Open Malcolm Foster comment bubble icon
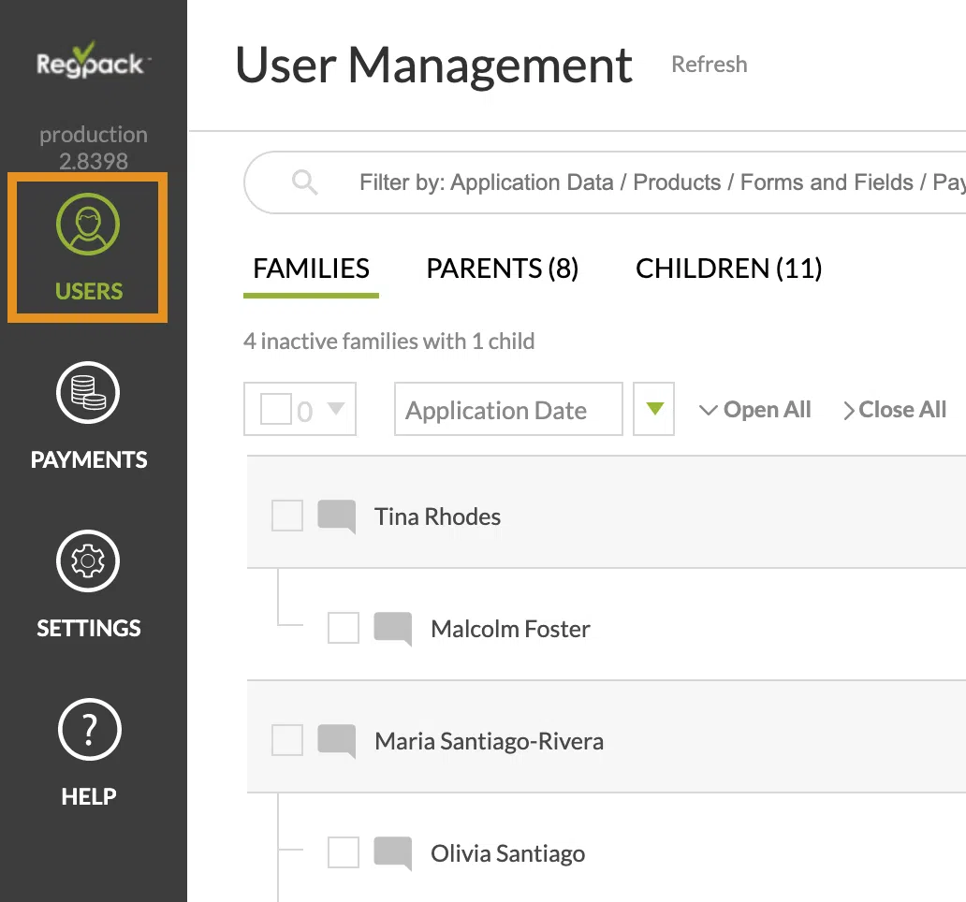Screen dimensions: 966x902 click(393, 629)
